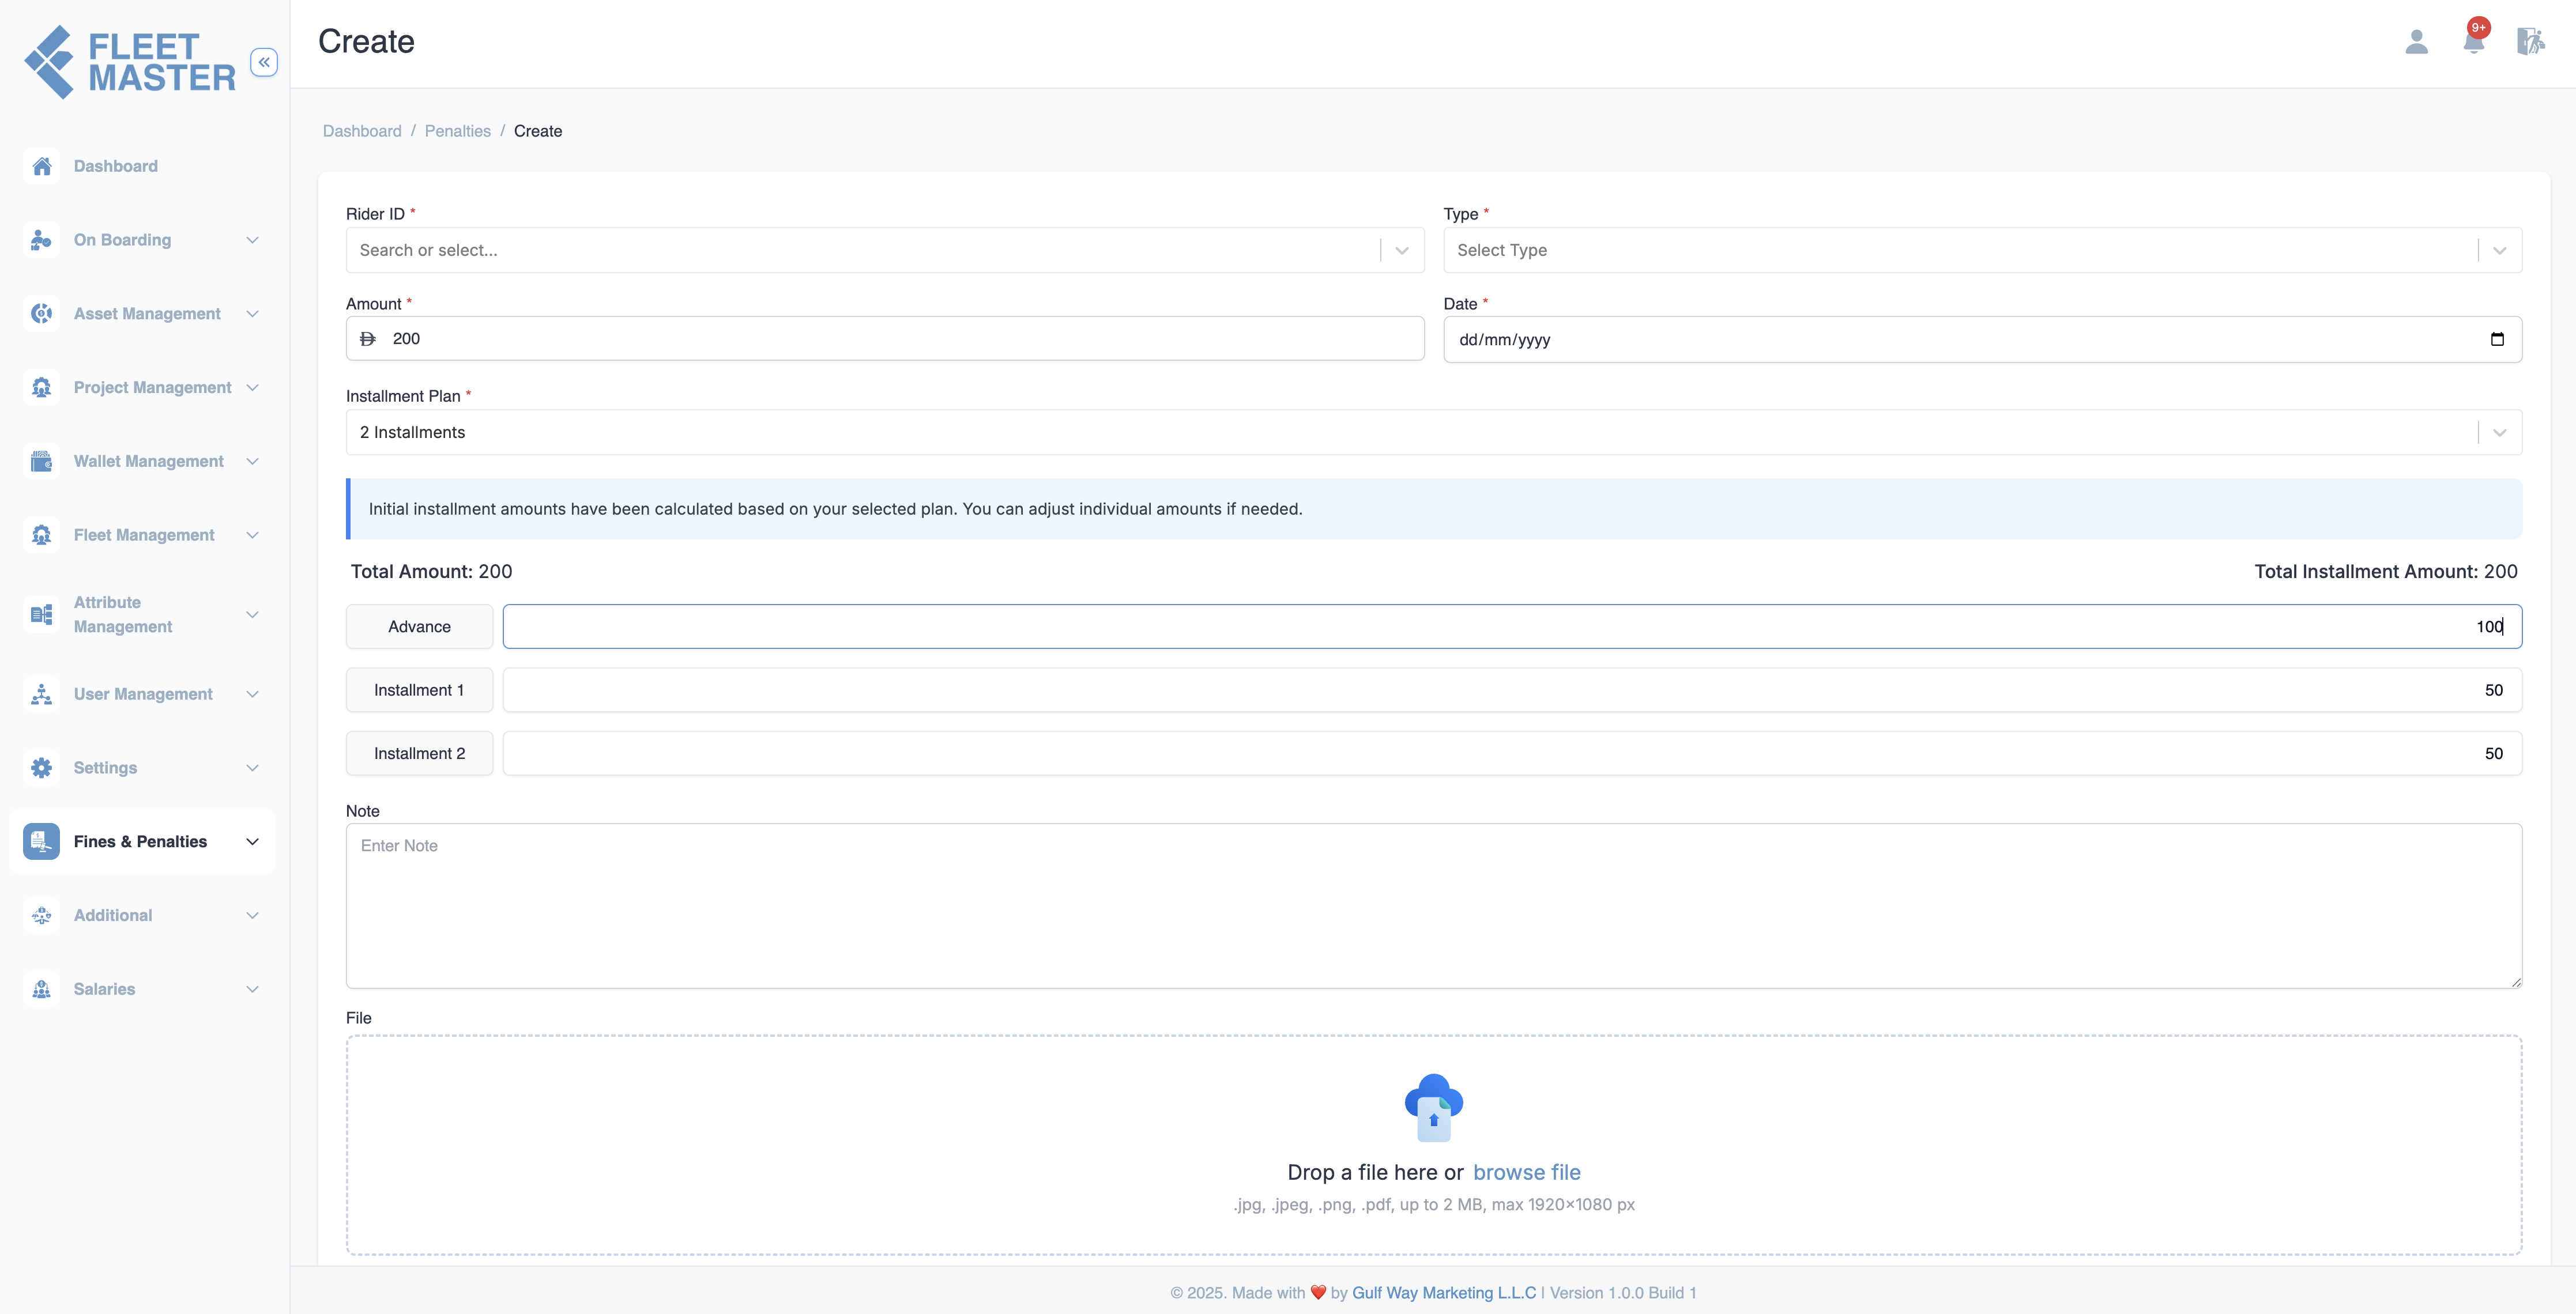The height and width of the screenshot is (1314, 2576).
Task: Click the Installment 2 label
Action: point(419,753)
